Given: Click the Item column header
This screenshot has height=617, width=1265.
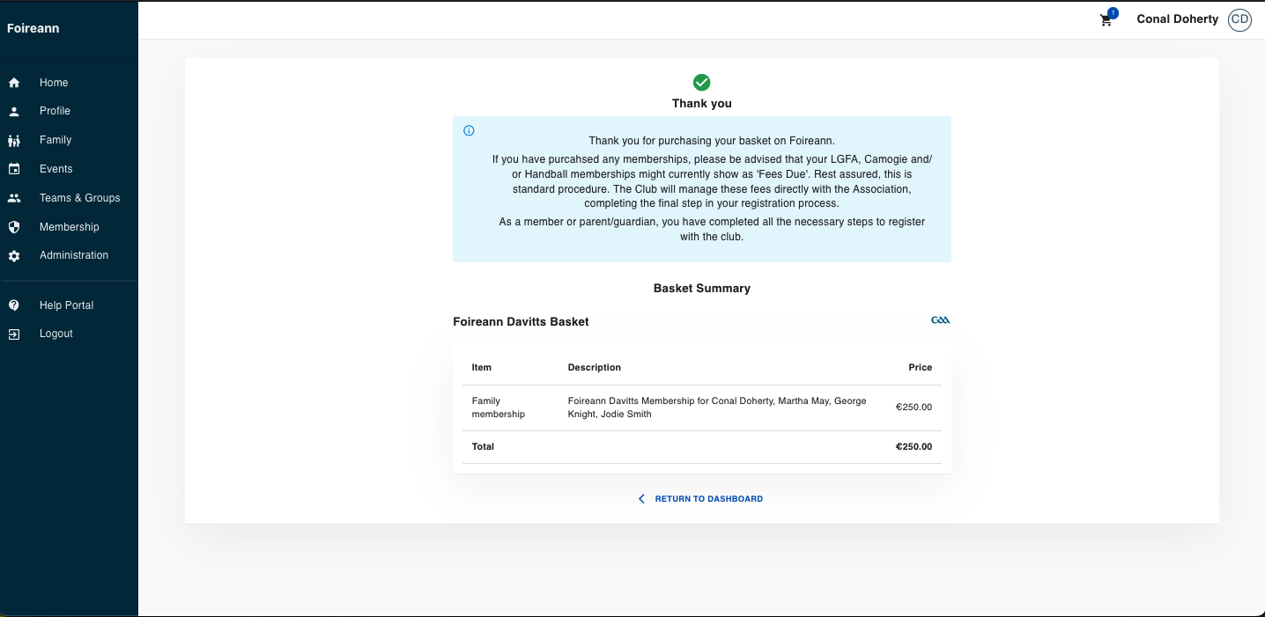Looking at the screenshot, I should click(x=482, y=367).
